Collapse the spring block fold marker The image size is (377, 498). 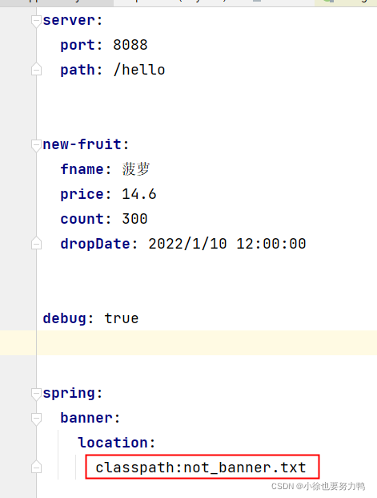[36, 394]
